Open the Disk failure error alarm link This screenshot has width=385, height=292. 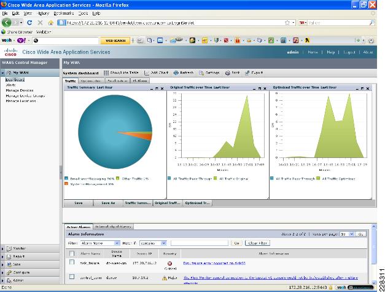[214, 263]
